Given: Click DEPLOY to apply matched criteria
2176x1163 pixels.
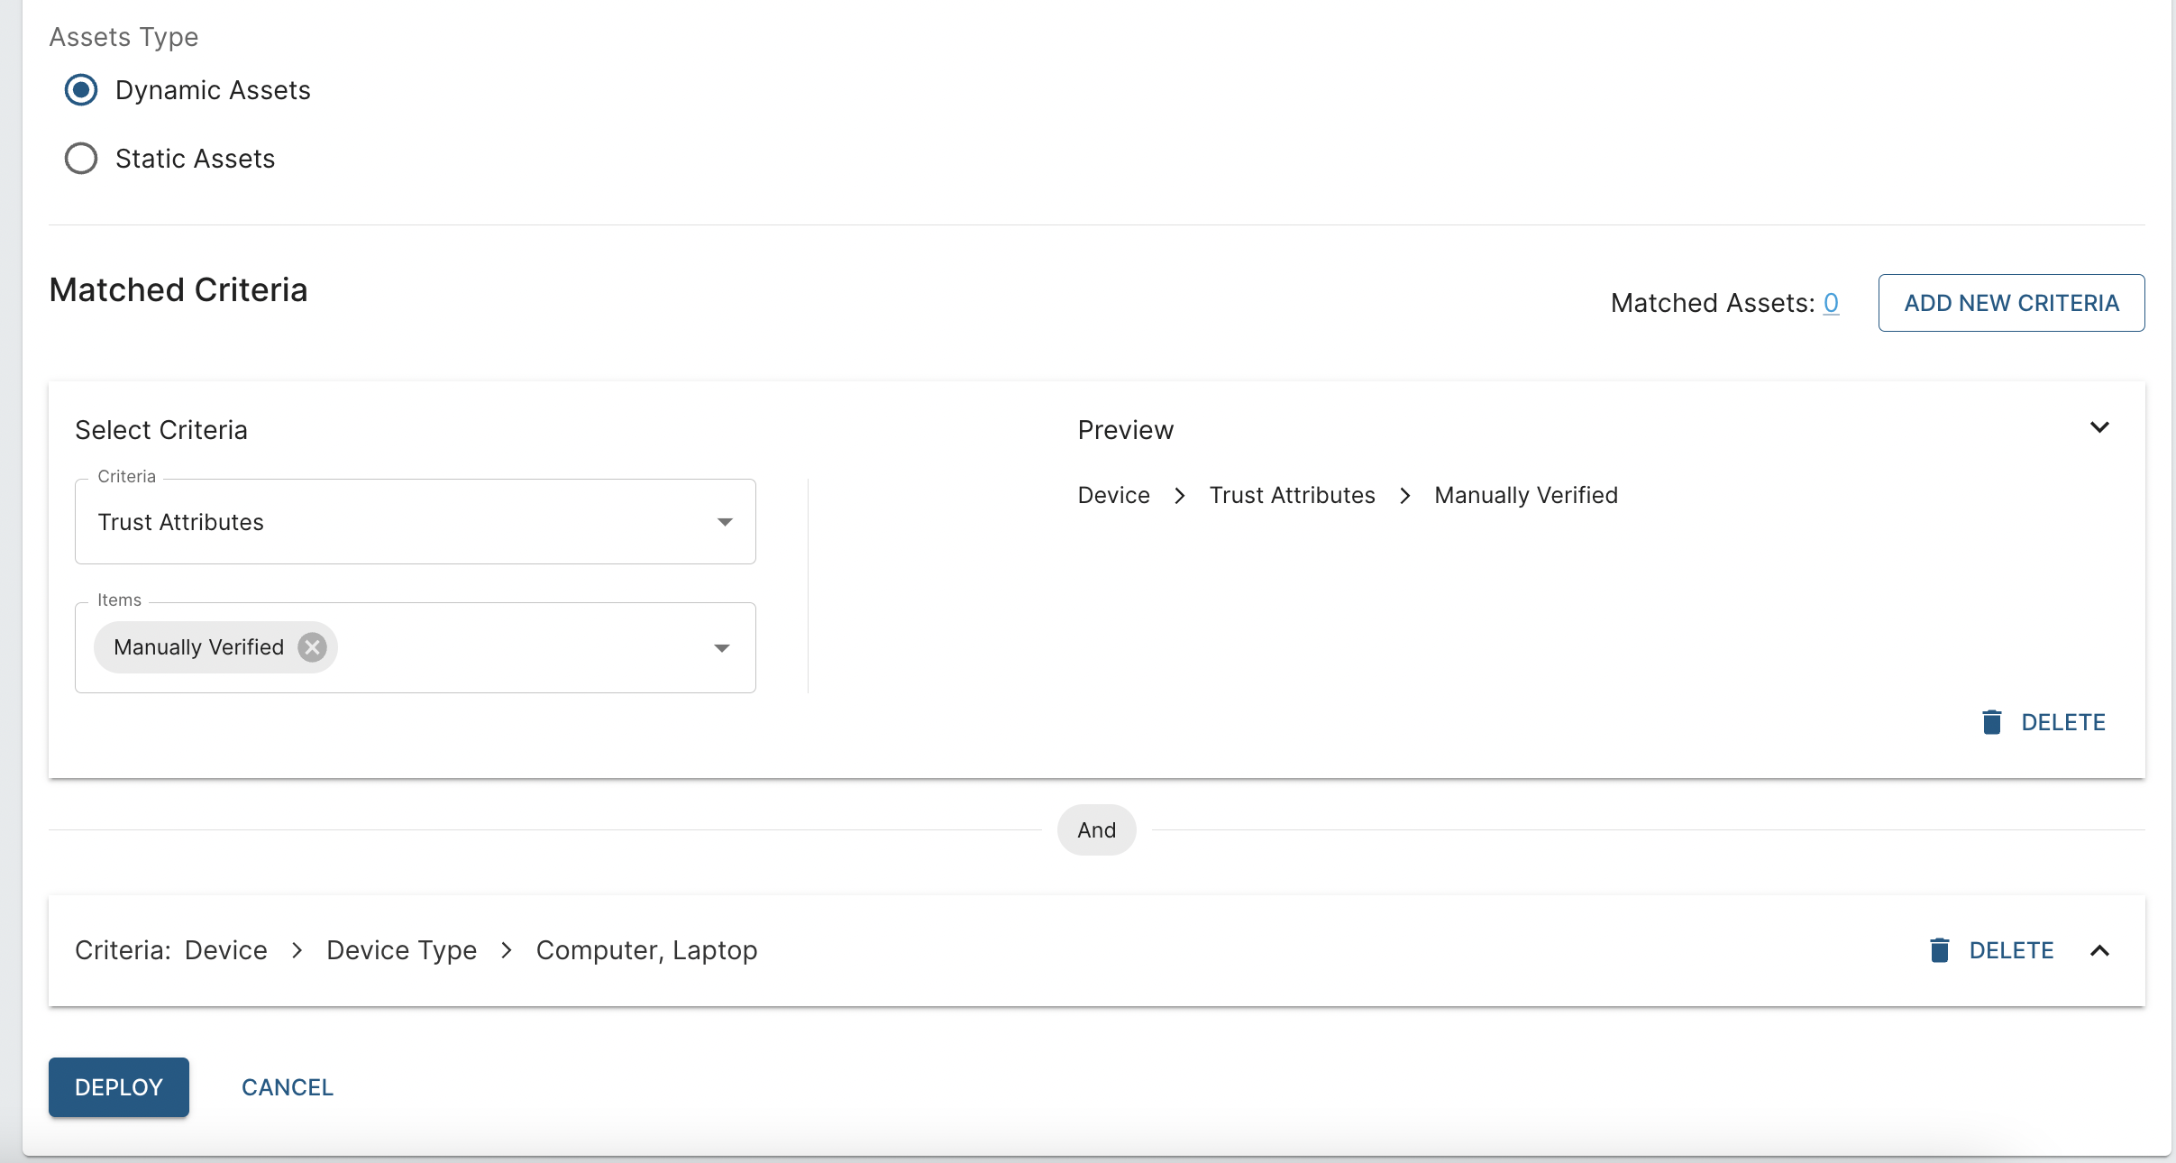Looking at the screenshot, I should pyautogui.click(x=120, y=1086).
